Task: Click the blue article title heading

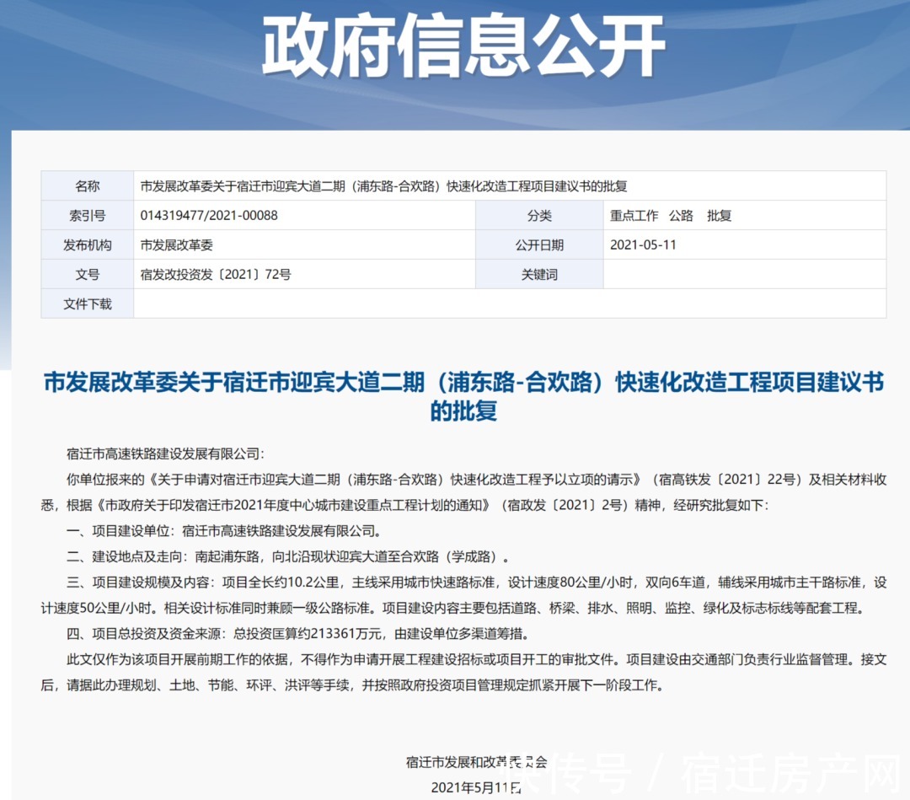Action: point(463,396)
